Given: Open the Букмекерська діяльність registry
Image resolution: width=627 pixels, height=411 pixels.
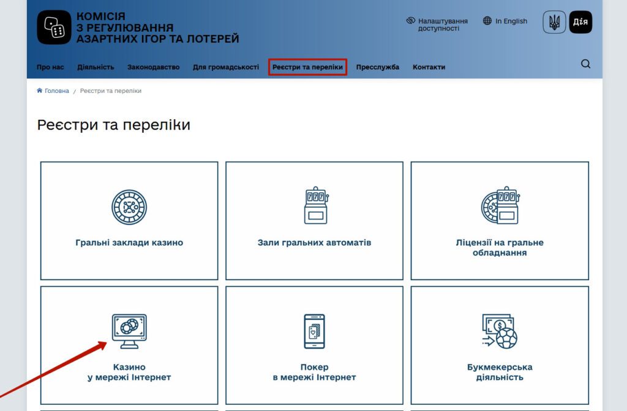Looking at the screenshot, I should pyautogui.click(x=500, y=345).
